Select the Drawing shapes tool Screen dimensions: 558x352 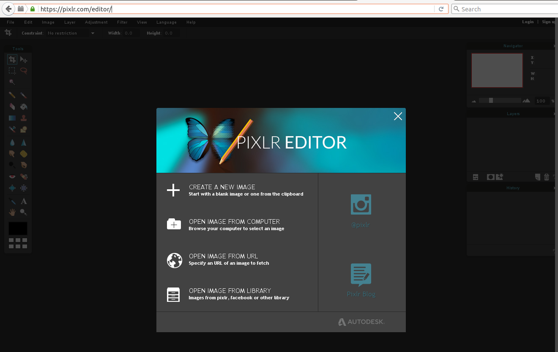tap(24, 129)
